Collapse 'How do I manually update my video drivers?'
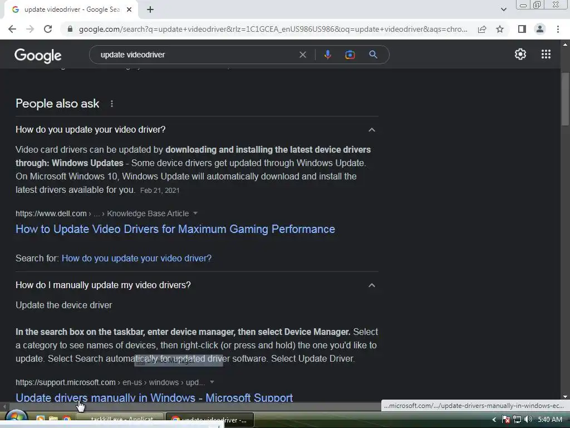 [371, 285]
